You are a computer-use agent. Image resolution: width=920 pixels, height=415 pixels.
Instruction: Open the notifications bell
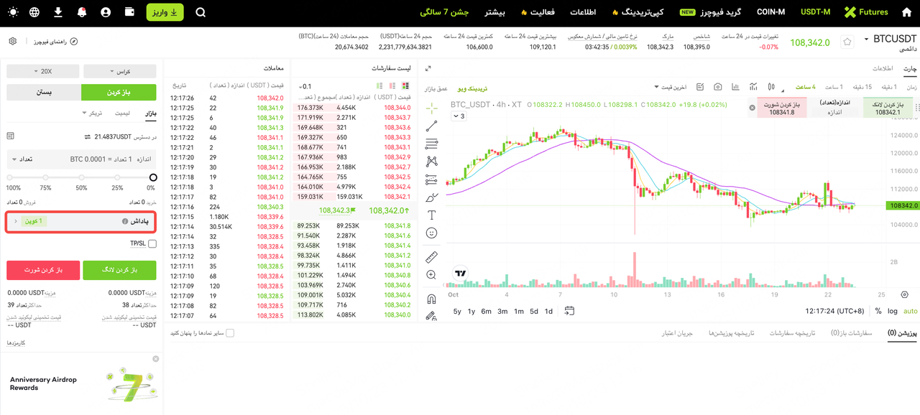coord(81,12)
